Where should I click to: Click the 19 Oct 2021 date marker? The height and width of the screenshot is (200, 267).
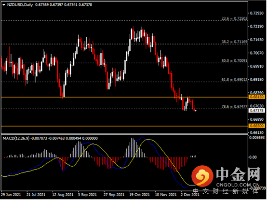139,195
